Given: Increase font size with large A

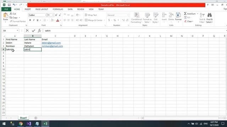Looking at the screenshot, I should [56, 15].
